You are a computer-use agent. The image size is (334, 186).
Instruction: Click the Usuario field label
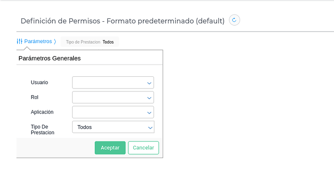(x=39, y=82)
